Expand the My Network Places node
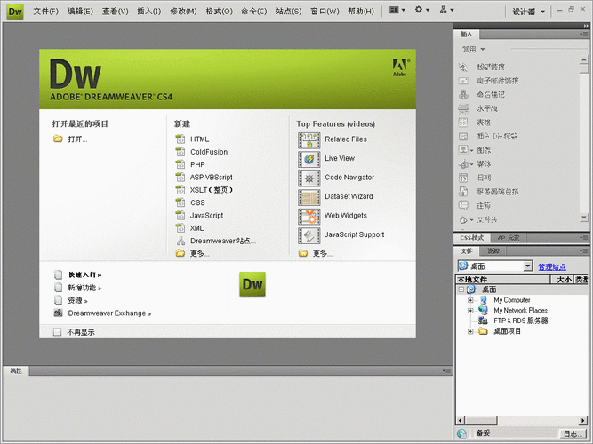 471,311
